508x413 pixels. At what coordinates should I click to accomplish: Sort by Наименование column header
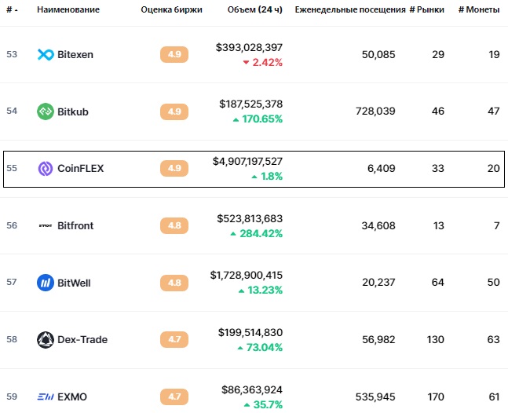(68, 9)
